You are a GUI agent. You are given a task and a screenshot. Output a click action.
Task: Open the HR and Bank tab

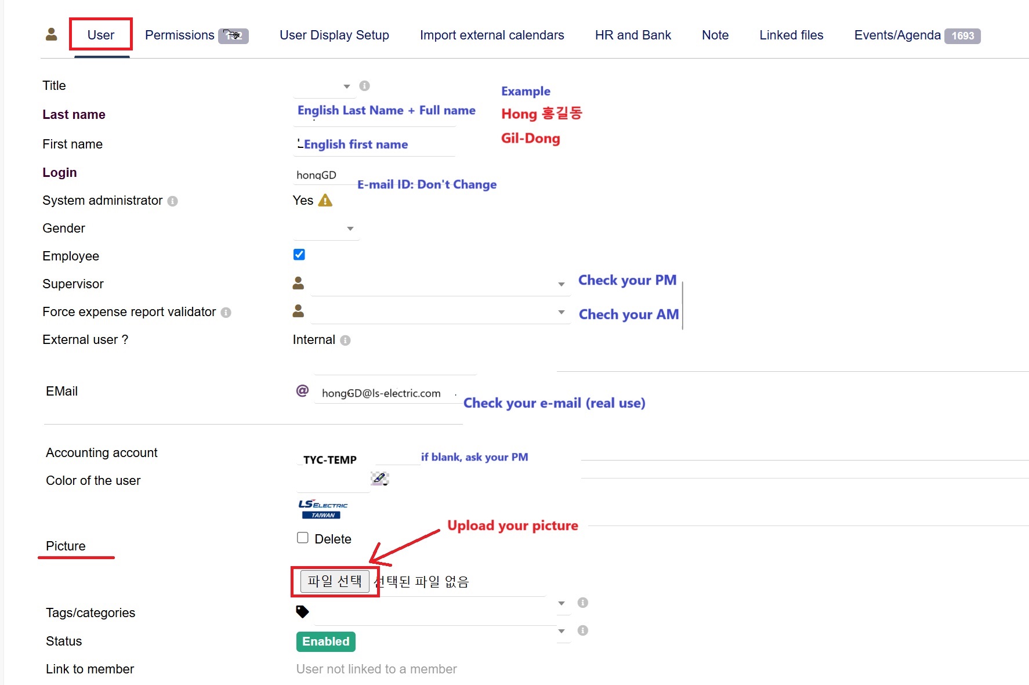coord(632,35)
